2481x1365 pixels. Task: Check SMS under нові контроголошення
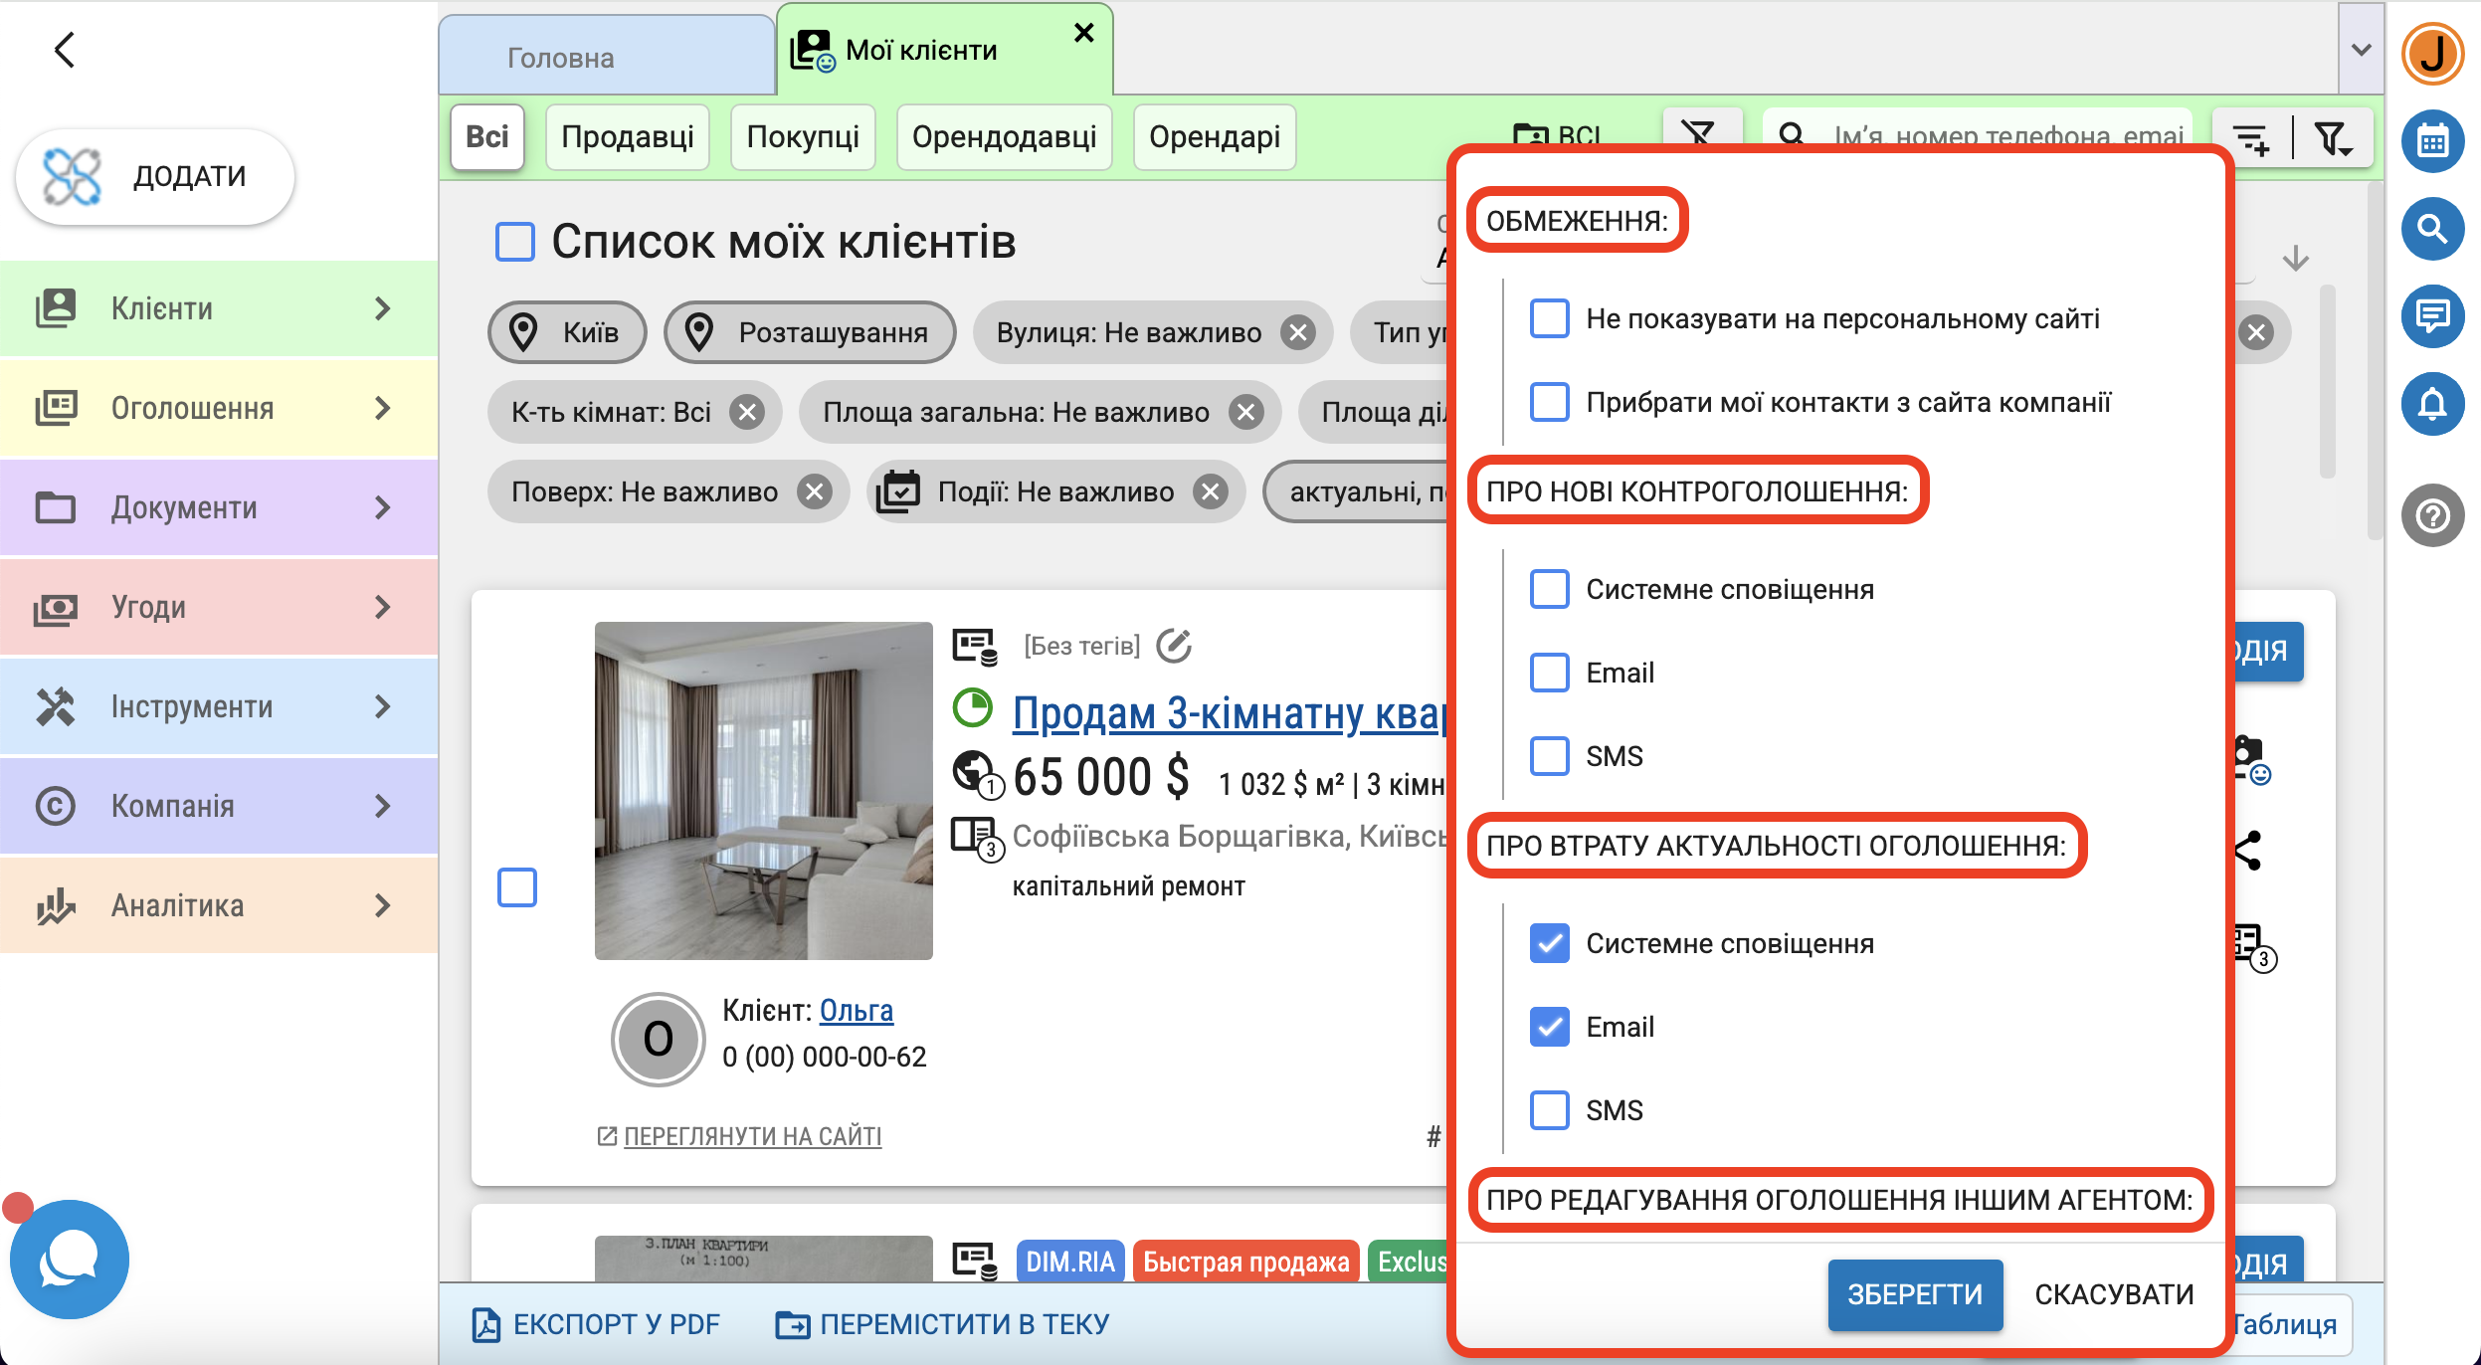pyautogui.click(x=1549, y=756)
